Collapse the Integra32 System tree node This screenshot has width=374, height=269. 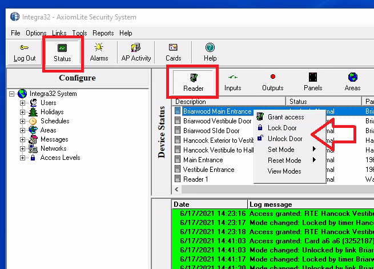(11, 94)
